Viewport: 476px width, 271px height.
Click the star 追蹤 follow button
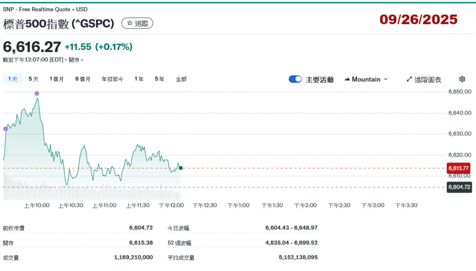point(137,23)
